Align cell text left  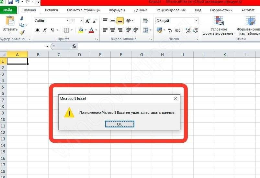point(105,30)
